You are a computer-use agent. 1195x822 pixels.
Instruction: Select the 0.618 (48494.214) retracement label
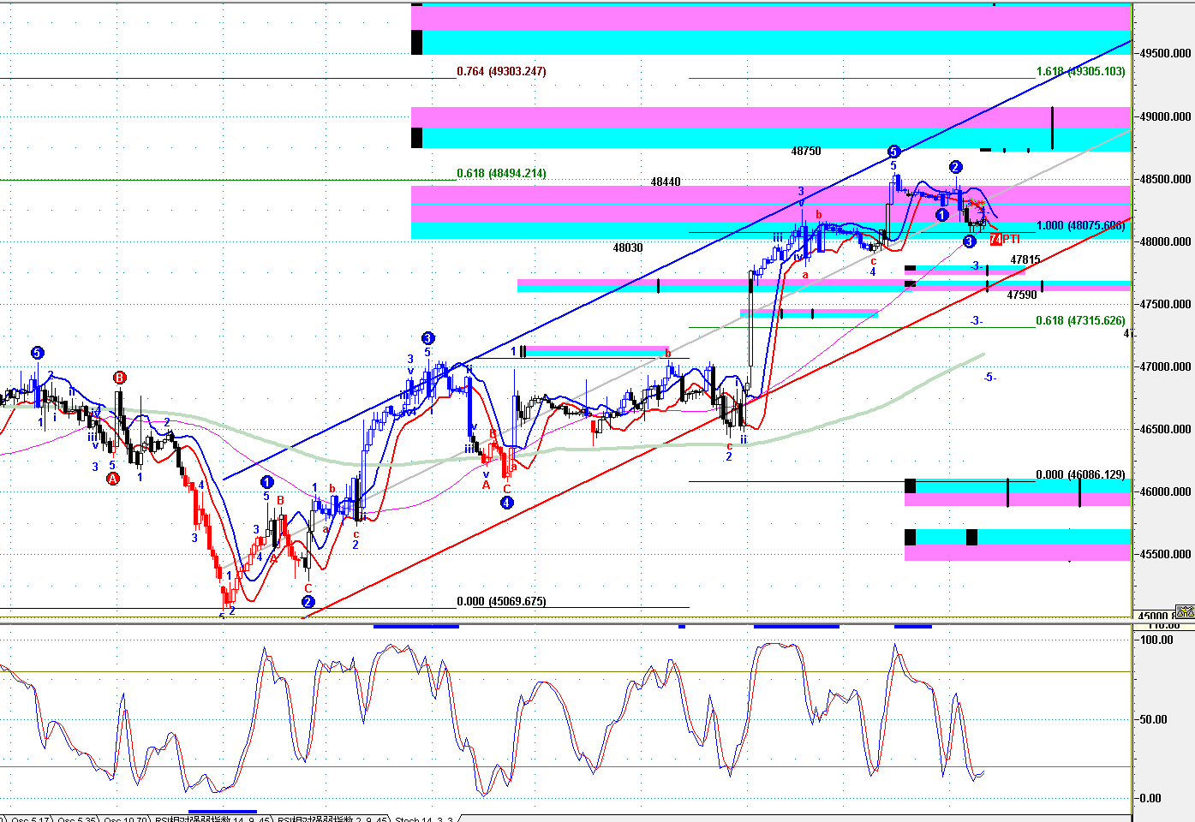pos(501,173)
